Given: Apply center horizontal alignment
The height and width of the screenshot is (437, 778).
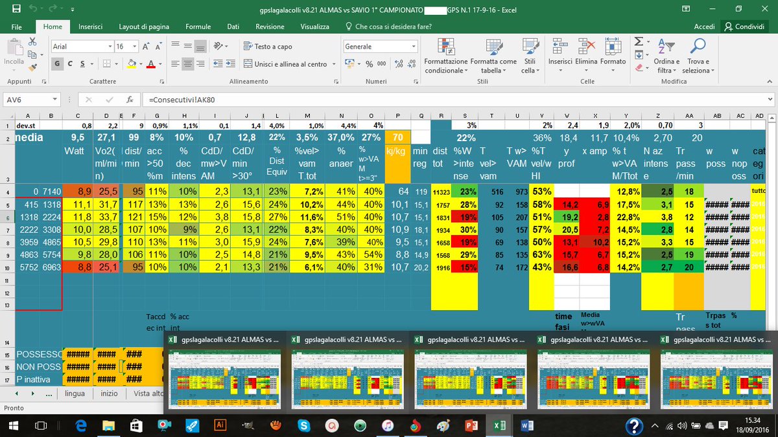Looking at the screenshot, I should pyautogui.click(x=187, y=64).
